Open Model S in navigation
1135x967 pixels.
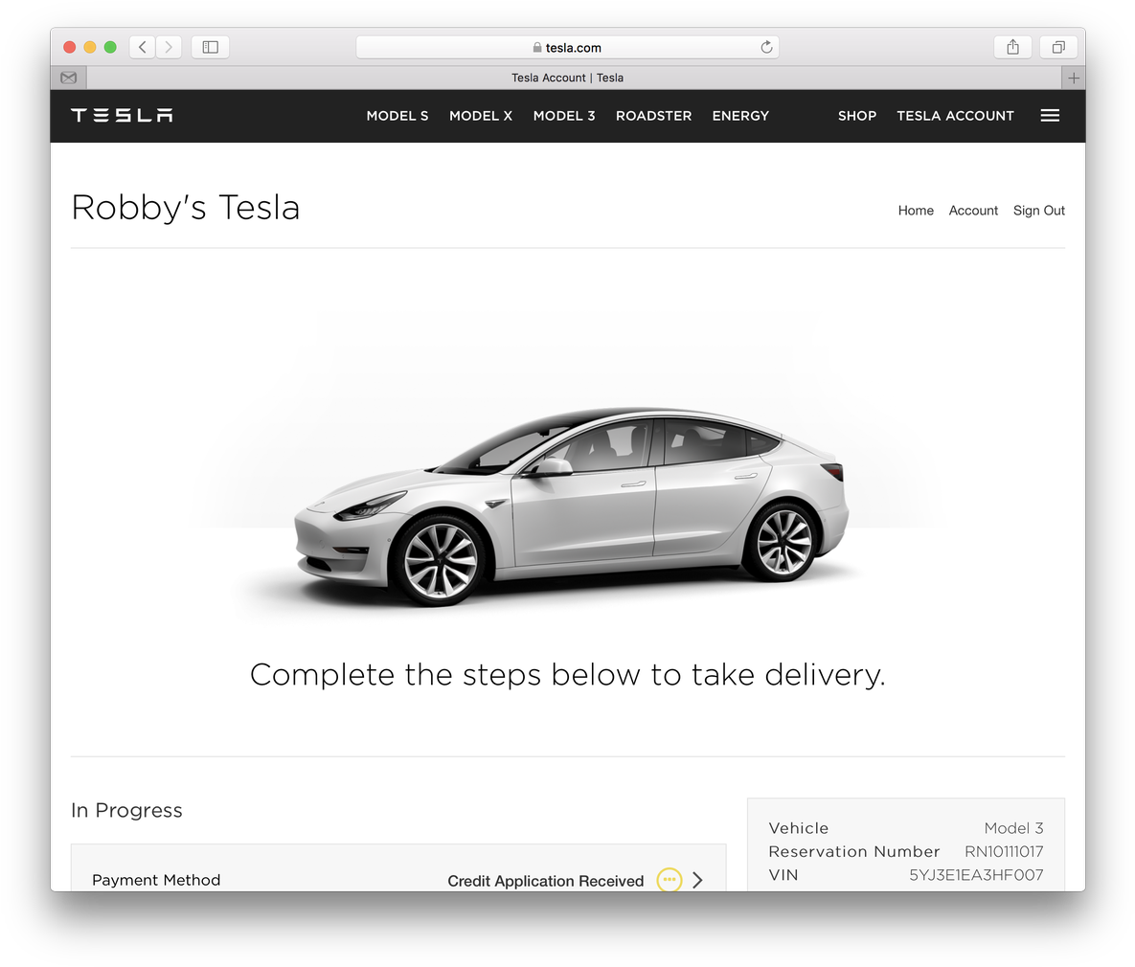[x=397, y=116]
